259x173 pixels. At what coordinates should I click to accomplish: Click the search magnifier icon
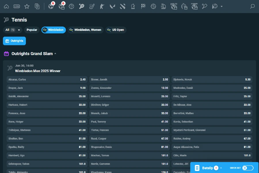[252, 6]
